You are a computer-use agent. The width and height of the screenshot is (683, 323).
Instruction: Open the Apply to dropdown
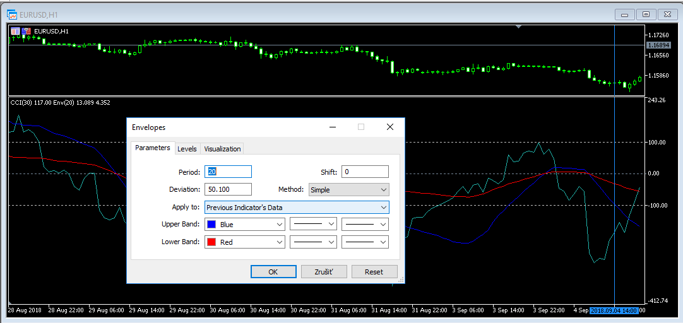click(x=297, y=207)
